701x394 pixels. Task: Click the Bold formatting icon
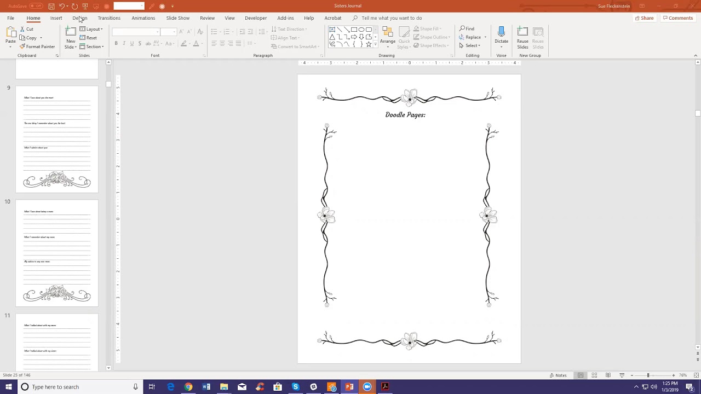(116, 43)
